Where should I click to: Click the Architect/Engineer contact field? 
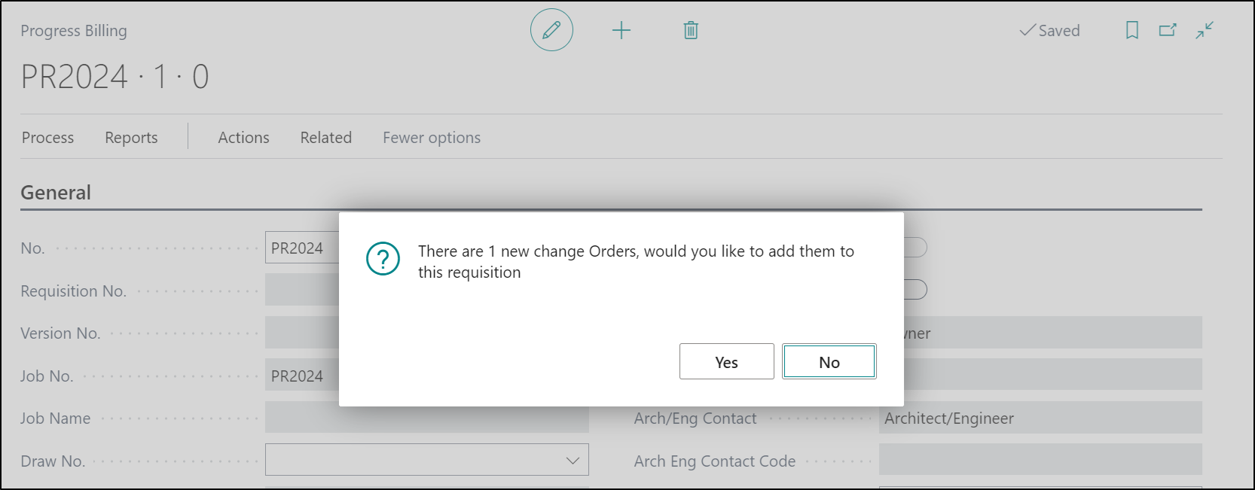tap(1040, 418)
